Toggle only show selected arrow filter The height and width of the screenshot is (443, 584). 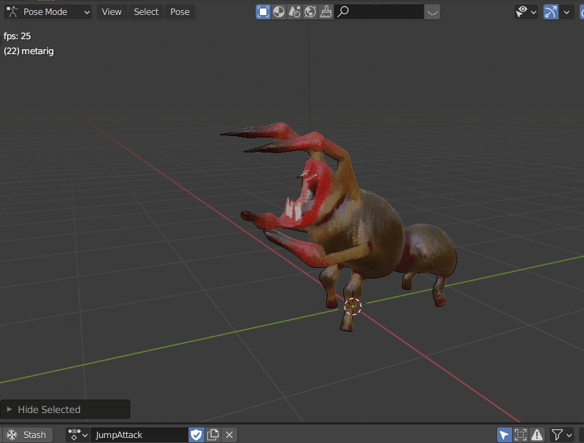504,434
